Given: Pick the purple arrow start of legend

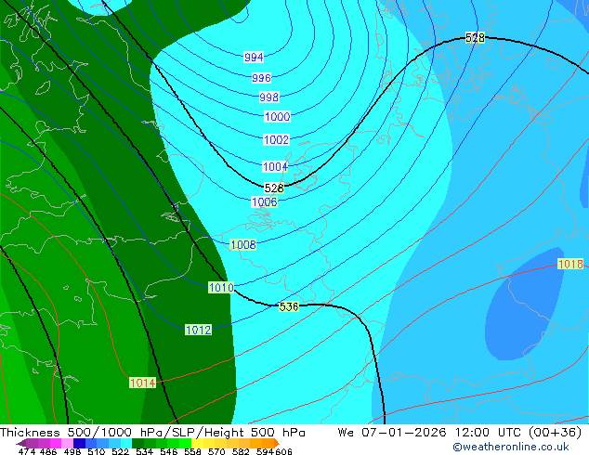Looking at the screenshot, I should 20,443.
